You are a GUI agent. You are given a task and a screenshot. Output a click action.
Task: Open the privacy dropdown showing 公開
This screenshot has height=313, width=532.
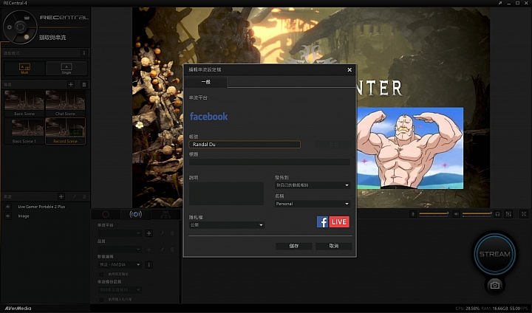click(227, 225)
